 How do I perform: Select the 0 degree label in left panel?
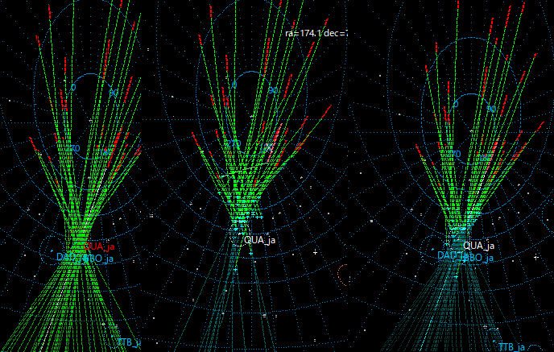pyautogui.click(x=73, y=87)
